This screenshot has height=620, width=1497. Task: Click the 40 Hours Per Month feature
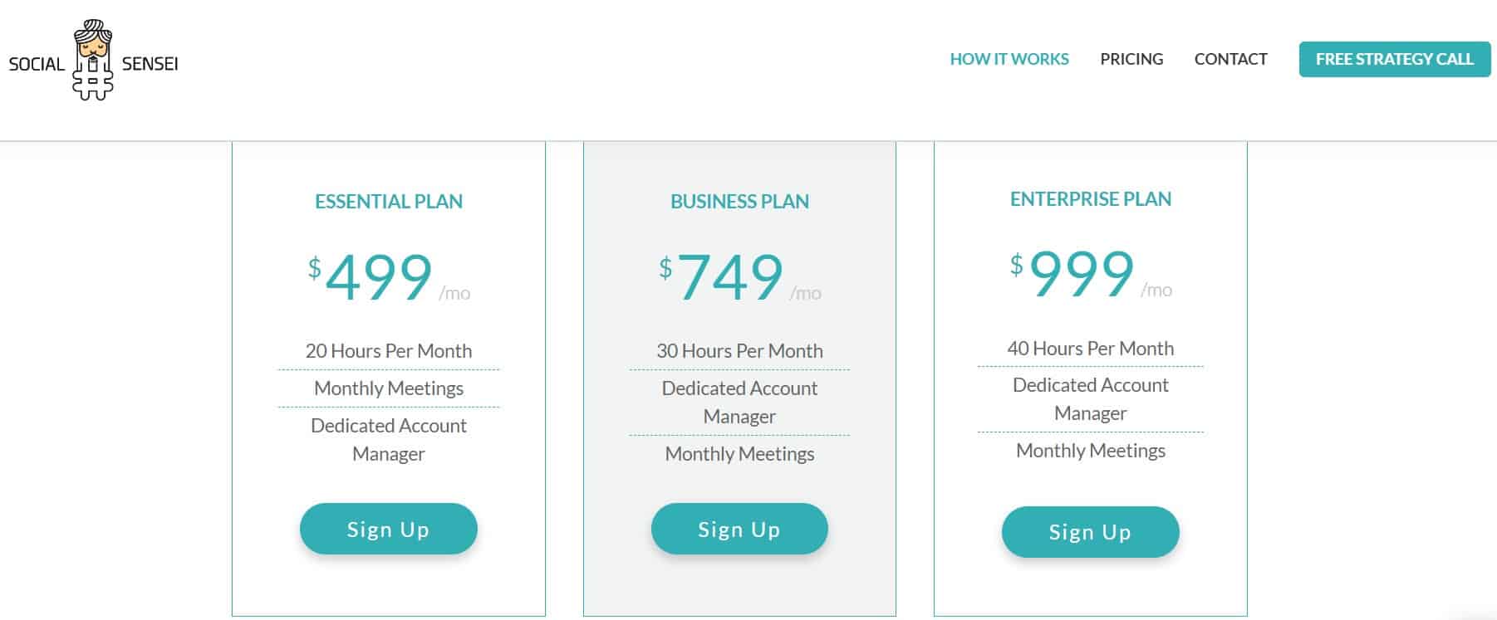pyautogui.click(x=1091, y=349)
